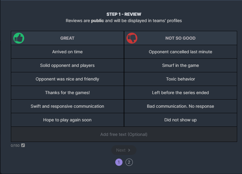Pick the "Thanks for the games!" option
This screenshot has width=242, height=174.
pyautogui.click(x=67, y=93)
